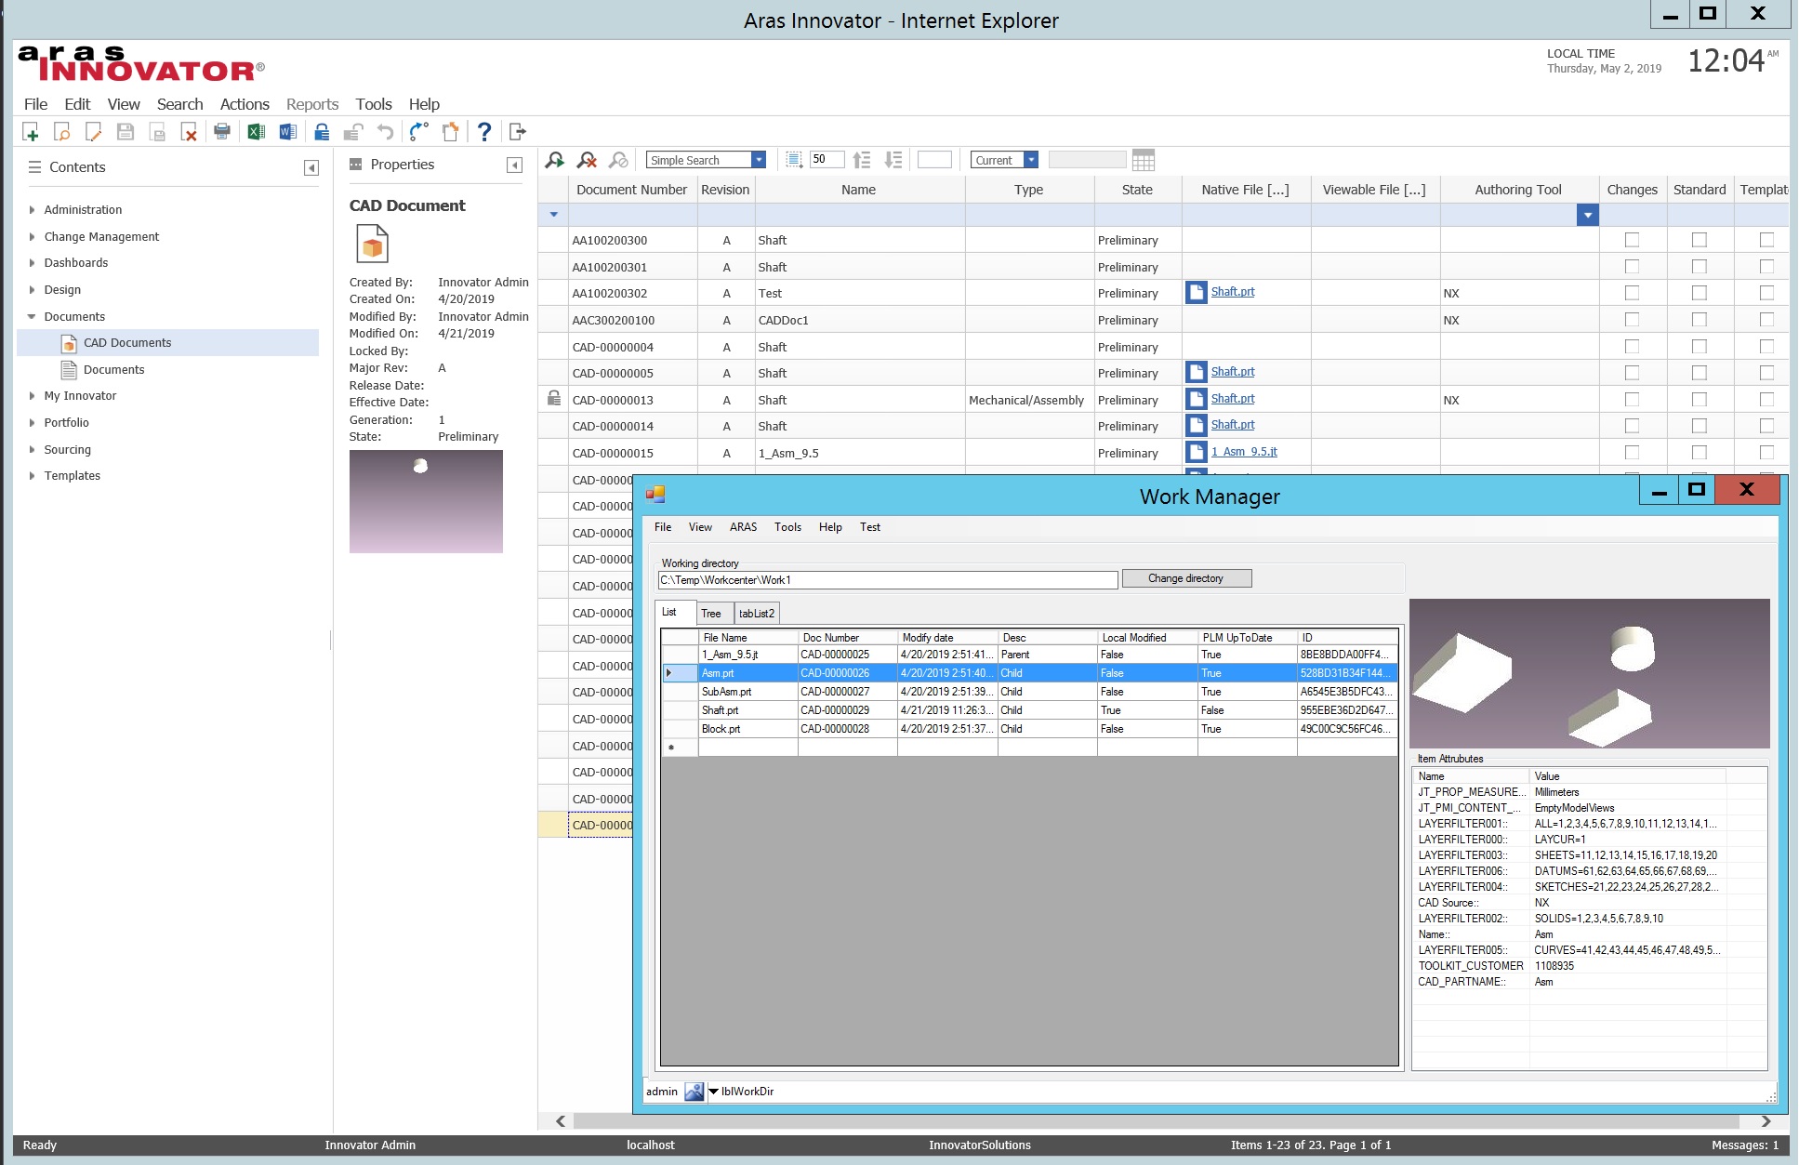Open the Simple Search dropdown
This screenshot has height=1165, width=1799.
(759, 160)
